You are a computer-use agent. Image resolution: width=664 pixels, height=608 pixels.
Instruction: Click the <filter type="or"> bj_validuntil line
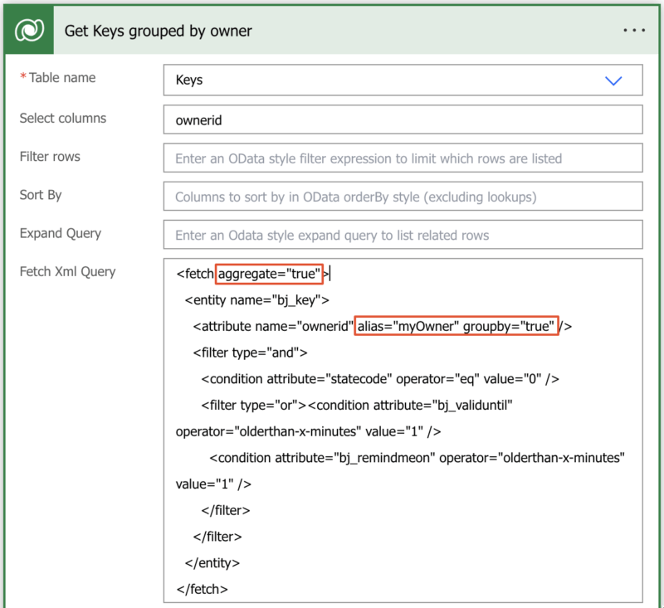357,406
